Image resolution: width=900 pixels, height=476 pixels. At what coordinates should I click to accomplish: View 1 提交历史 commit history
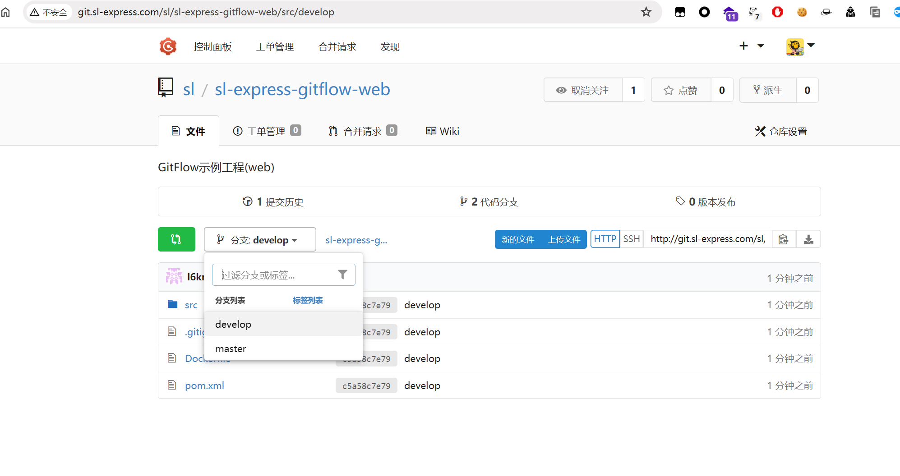273,201
